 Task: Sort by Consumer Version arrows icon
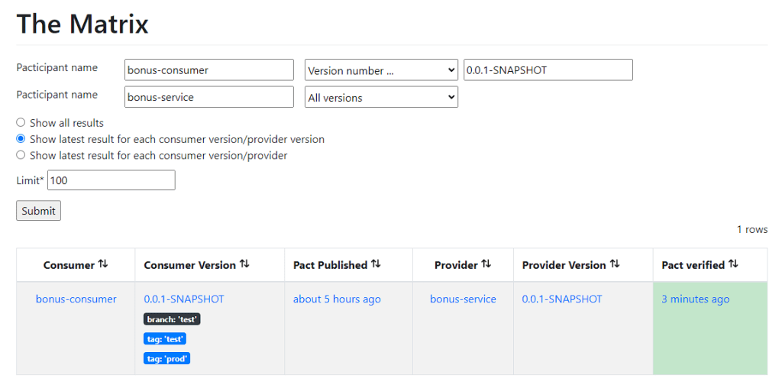click(x=244, y=264)
